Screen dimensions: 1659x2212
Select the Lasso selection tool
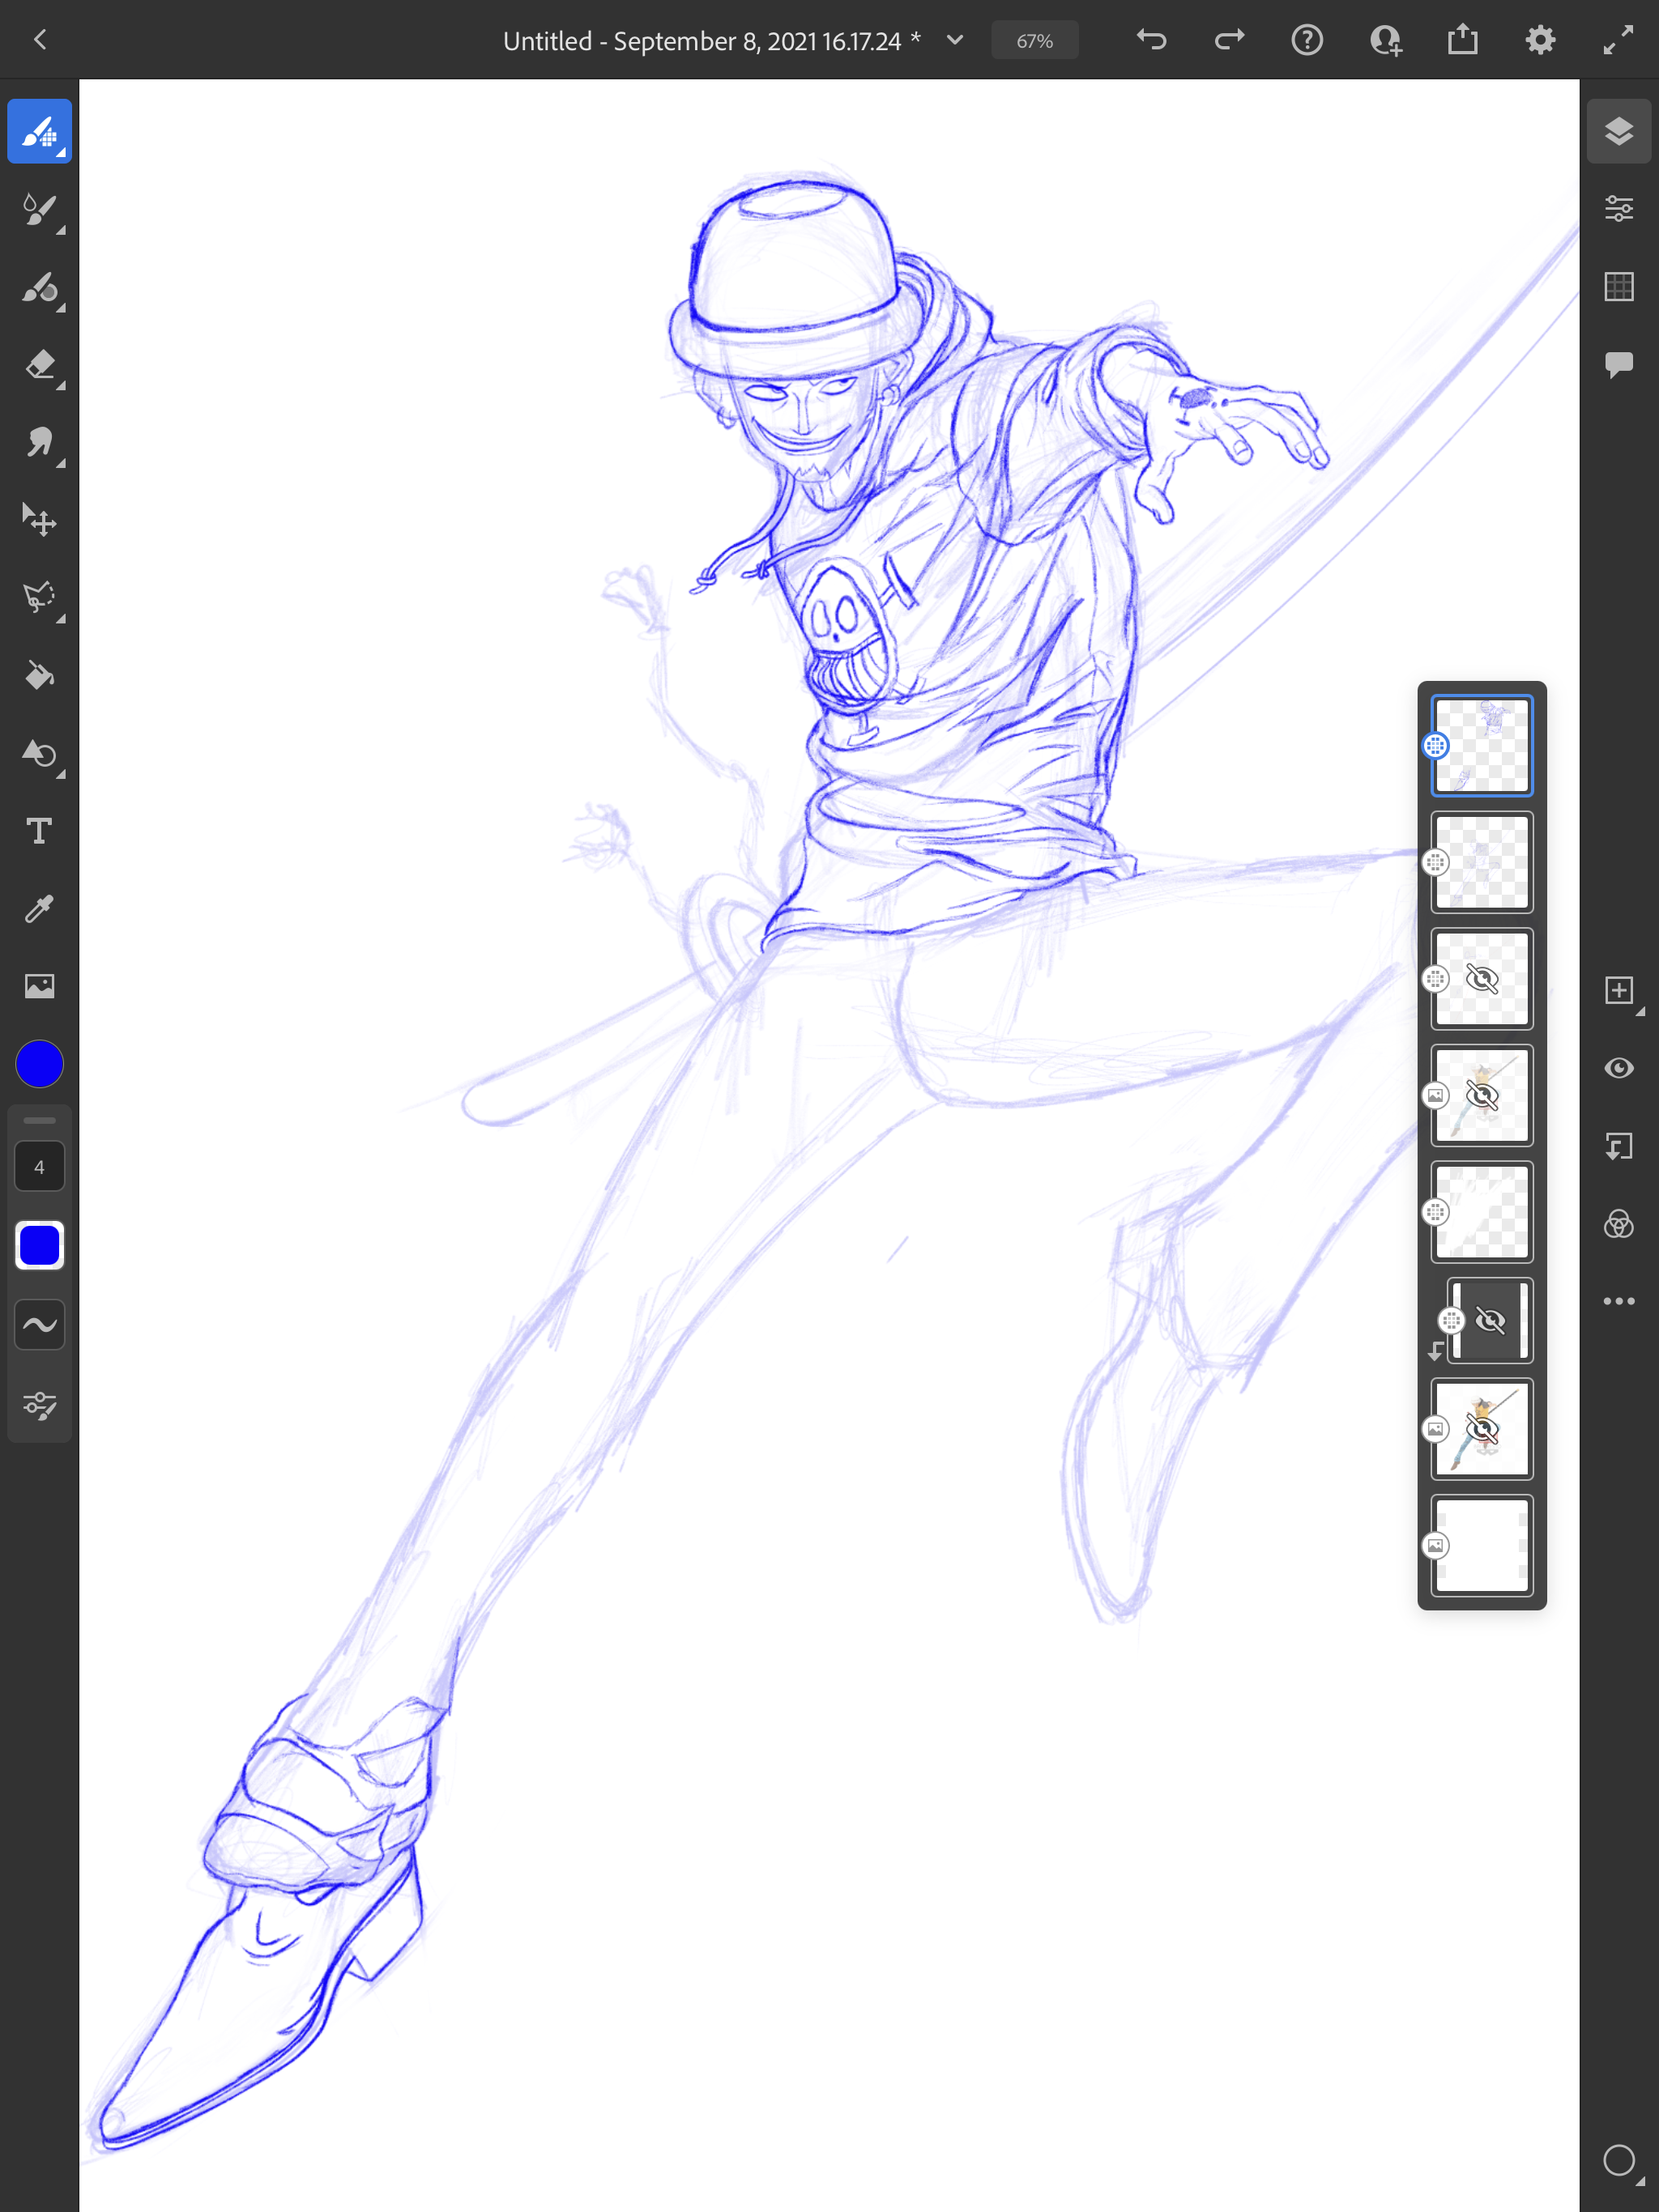pyautogui.click(x=39, y=598)
